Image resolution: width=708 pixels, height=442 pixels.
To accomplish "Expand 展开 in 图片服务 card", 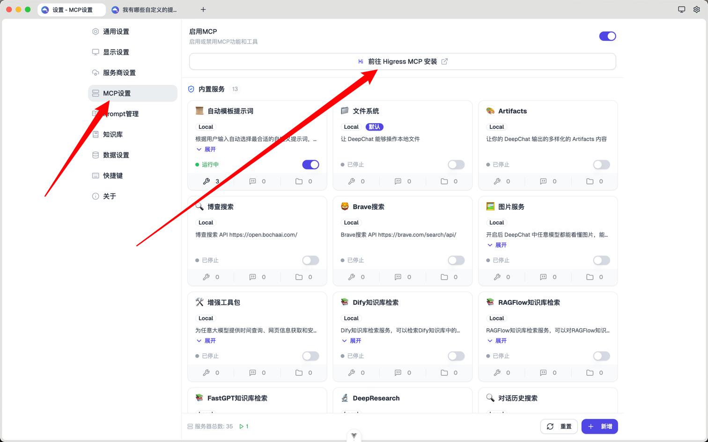I will (497, 245).
